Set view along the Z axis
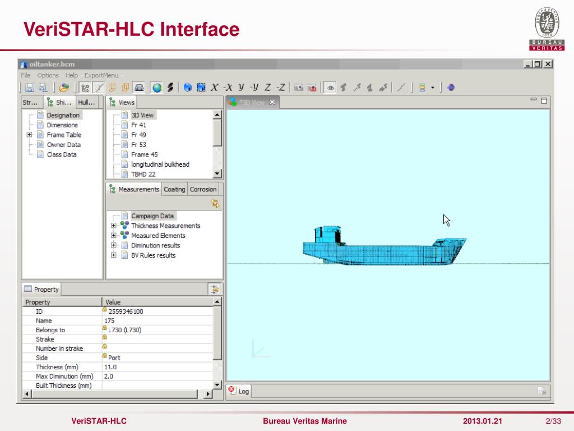Screen dimensions: 574x431 click(267, 88)
